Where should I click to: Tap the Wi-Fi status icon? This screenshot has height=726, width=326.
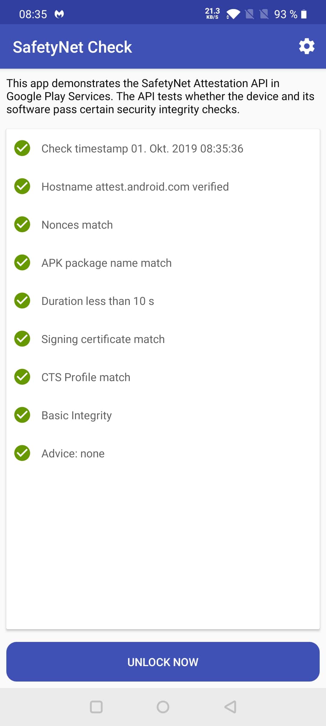pyautogui.click(x=233, y=14)
